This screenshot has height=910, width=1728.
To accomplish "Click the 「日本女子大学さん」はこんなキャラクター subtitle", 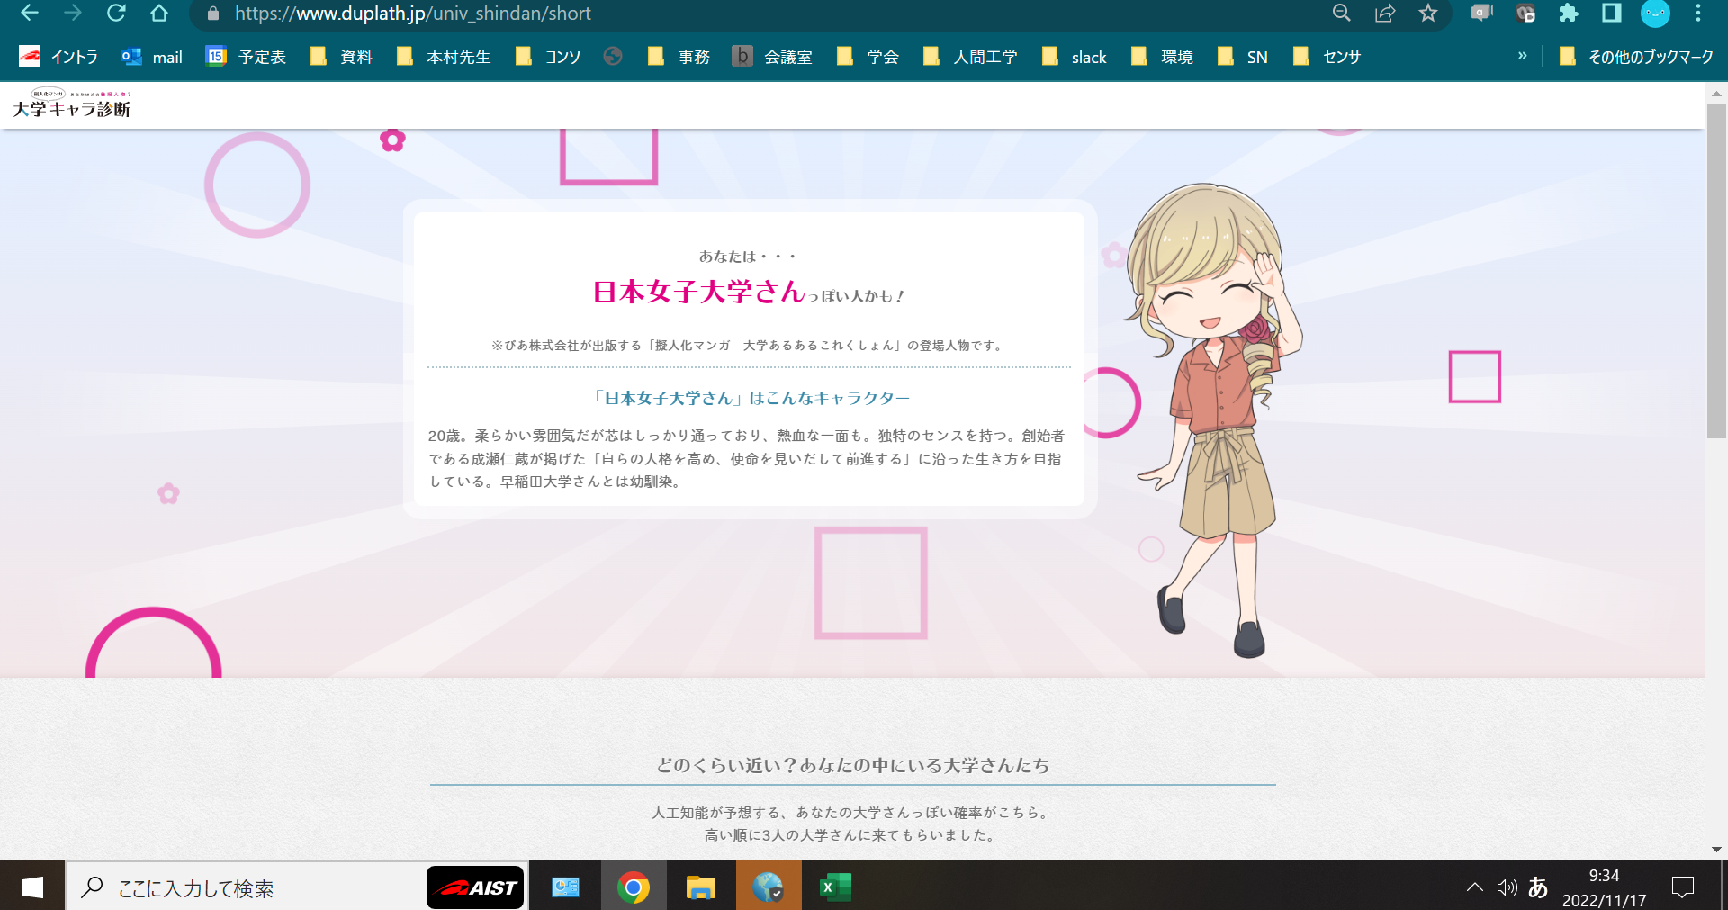I will pyautogui.click(x=750, y=398).
